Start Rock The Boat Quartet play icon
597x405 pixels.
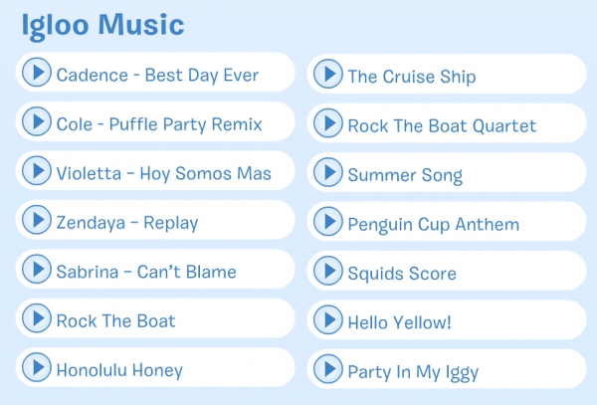pos(328,124)
